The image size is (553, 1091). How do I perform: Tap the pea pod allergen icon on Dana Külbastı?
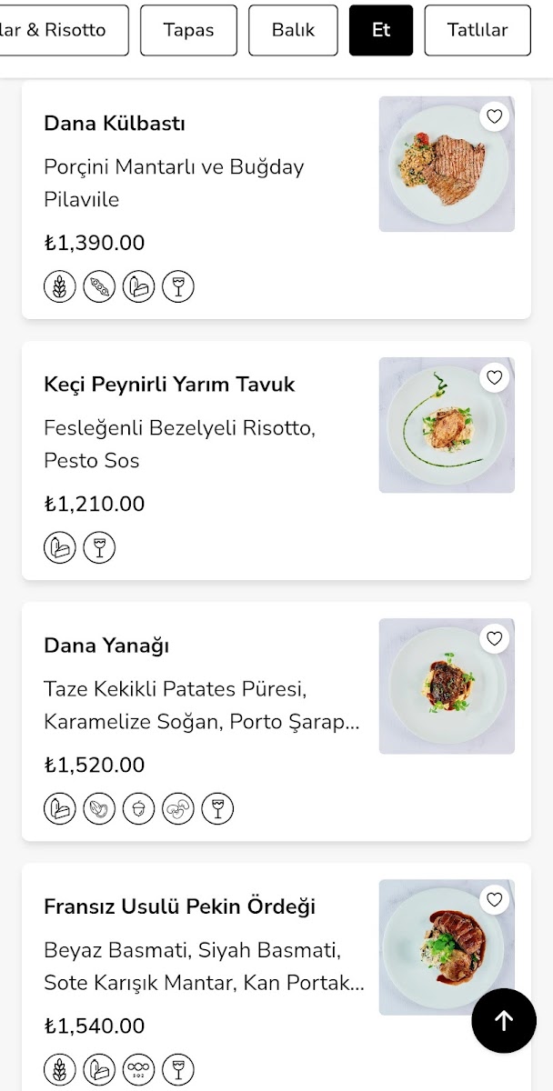[99, 287]
